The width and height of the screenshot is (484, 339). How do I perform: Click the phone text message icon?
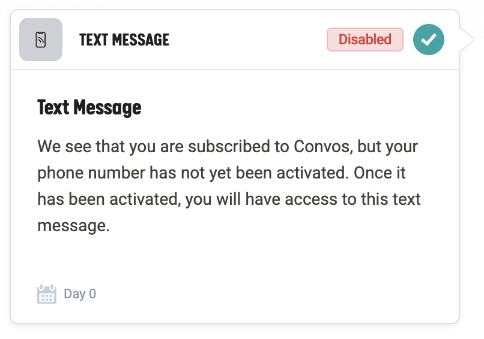(41, 40)
